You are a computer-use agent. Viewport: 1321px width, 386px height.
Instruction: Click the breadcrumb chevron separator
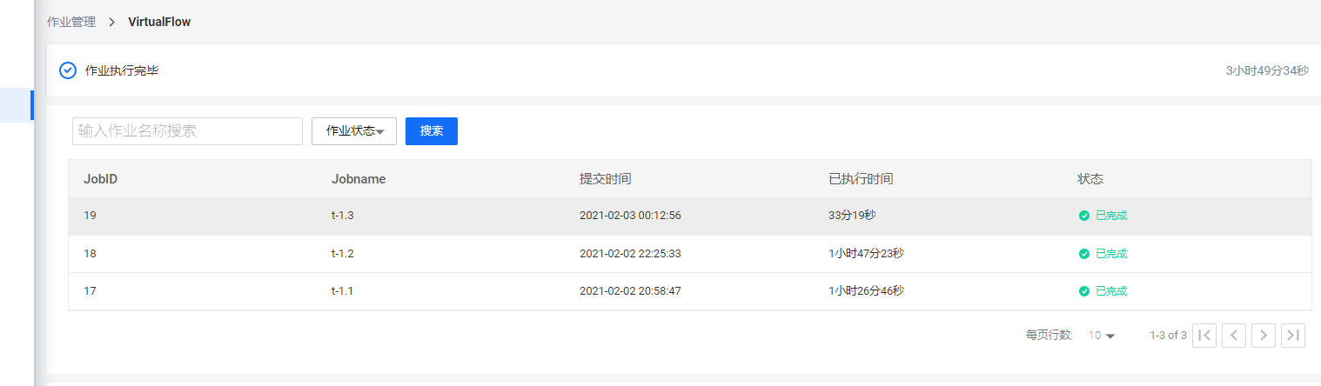112,22
